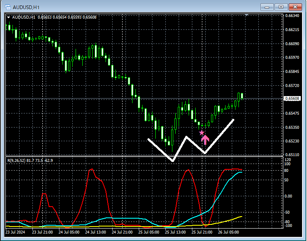This screenshot has height=241, width=307.
Task: Click the indicator scale value 0.00
Action: 288,196
